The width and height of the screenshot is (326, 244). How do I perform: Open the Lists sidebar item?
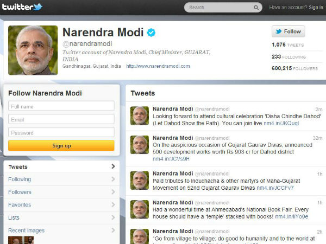[61, 217]
